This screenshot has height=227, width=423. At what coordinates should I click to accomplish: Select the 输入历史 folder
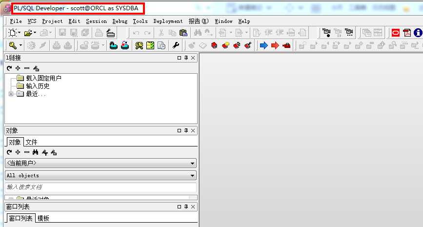[38, 86]
